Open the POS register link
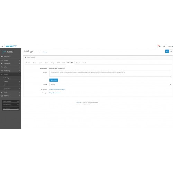 [x=57, y=89]
